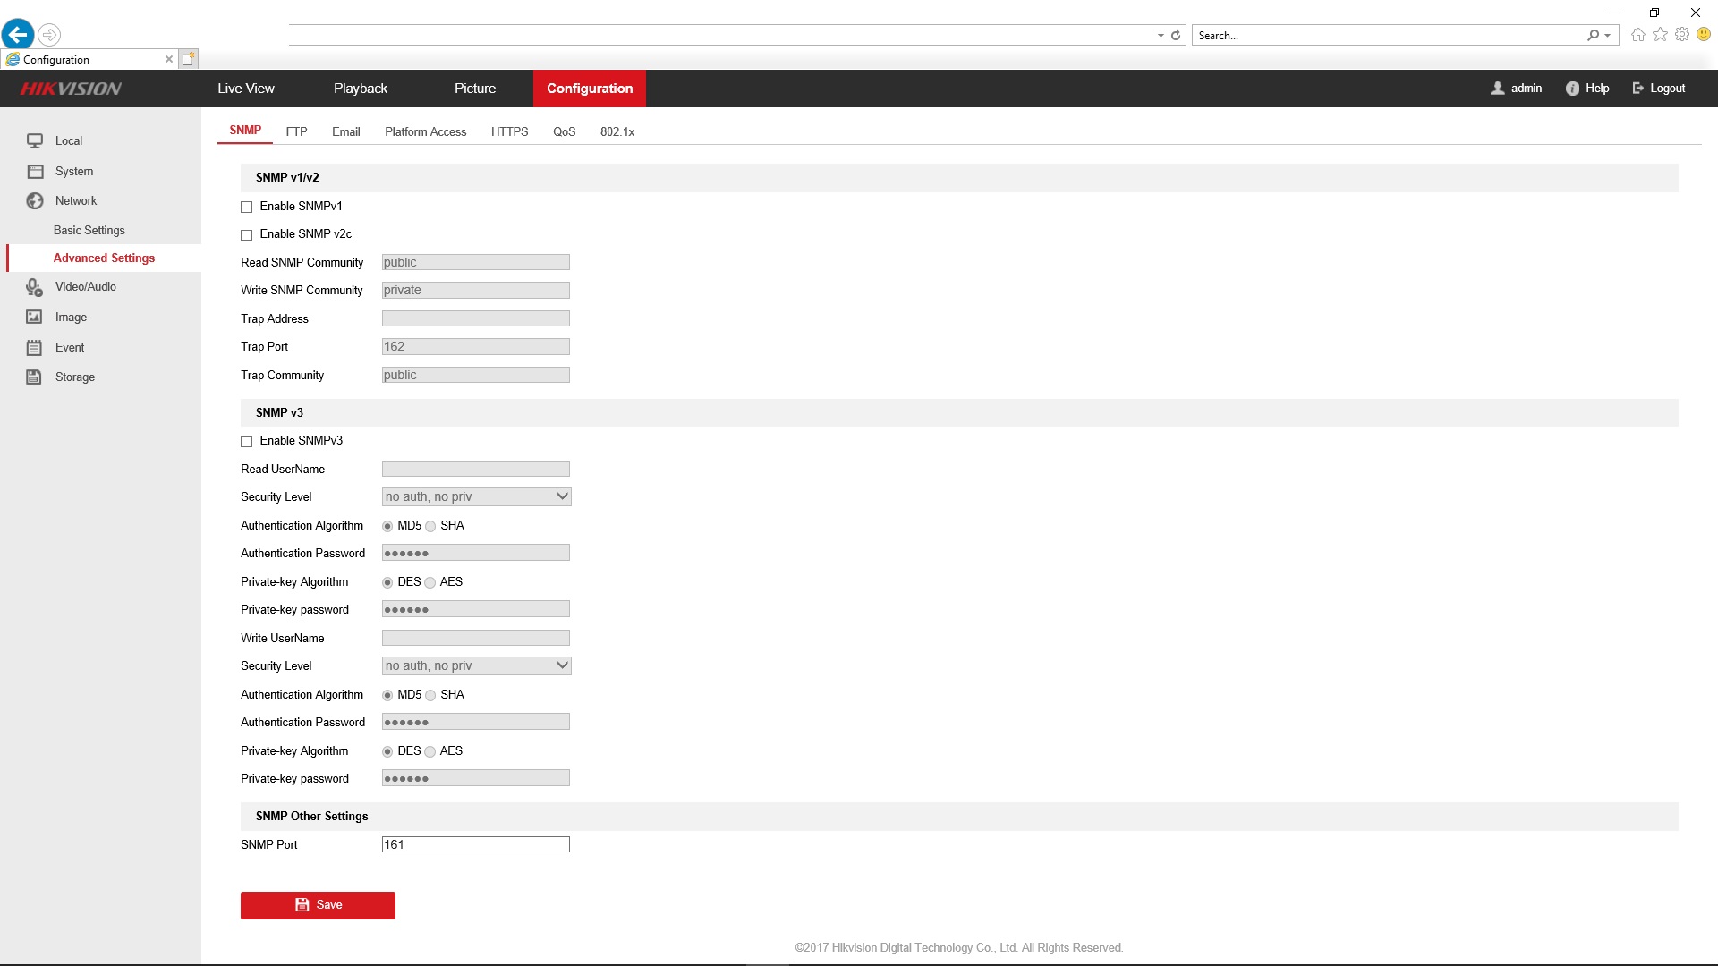This screenshot has width=1718, height=966.
Task: Click the Local monitor icon in sidebar
Action: pos(35,140)
